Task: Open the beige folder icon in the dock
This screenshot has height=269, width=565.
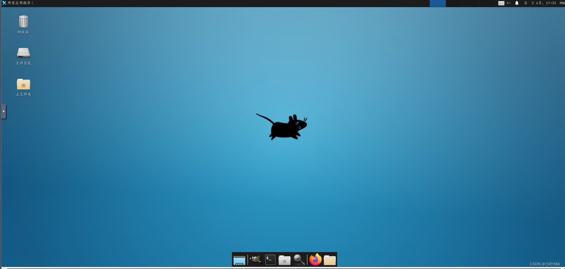Action: [330, 260]
